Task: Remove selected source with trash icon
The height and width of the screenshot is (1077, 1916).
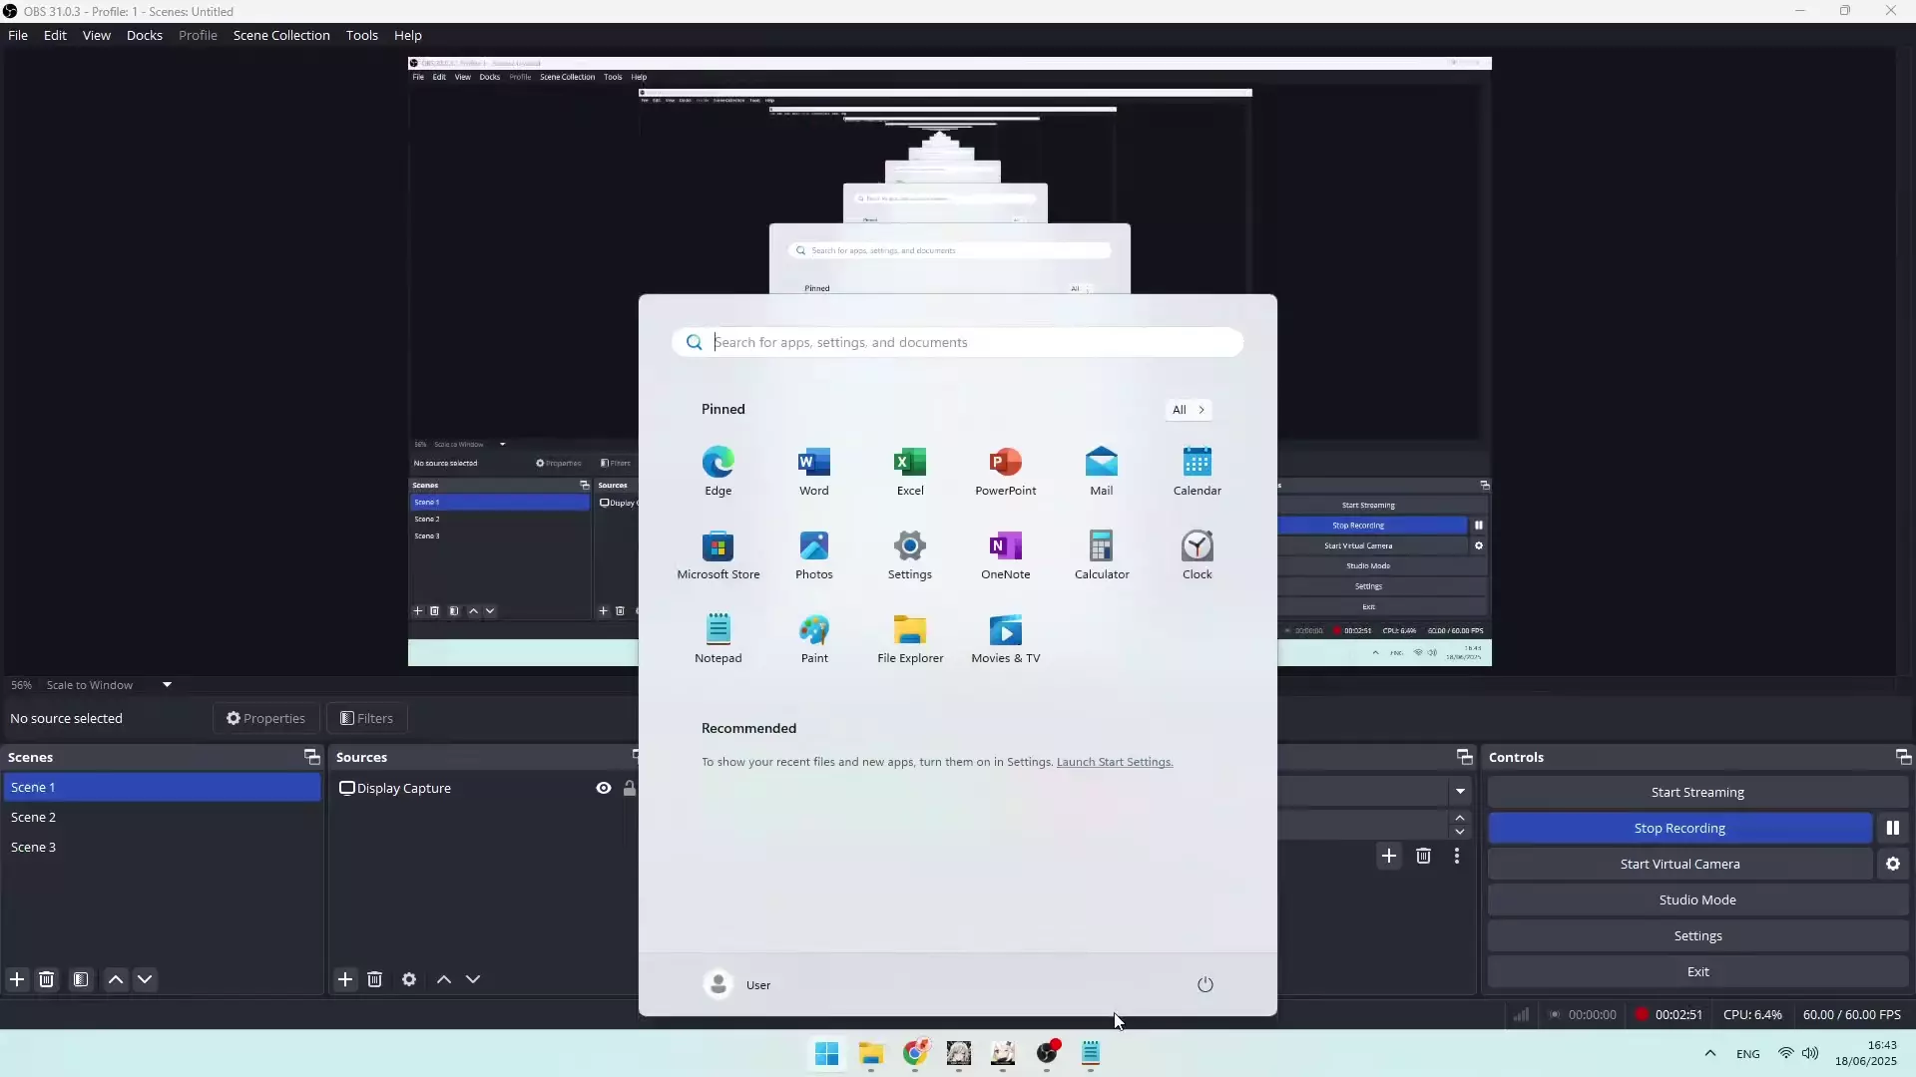Action: point(375,979)
